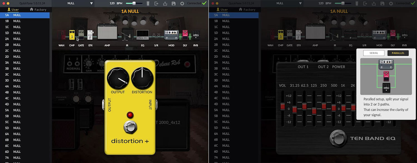Click the yellow CMP pedal in left window chain

72,35
